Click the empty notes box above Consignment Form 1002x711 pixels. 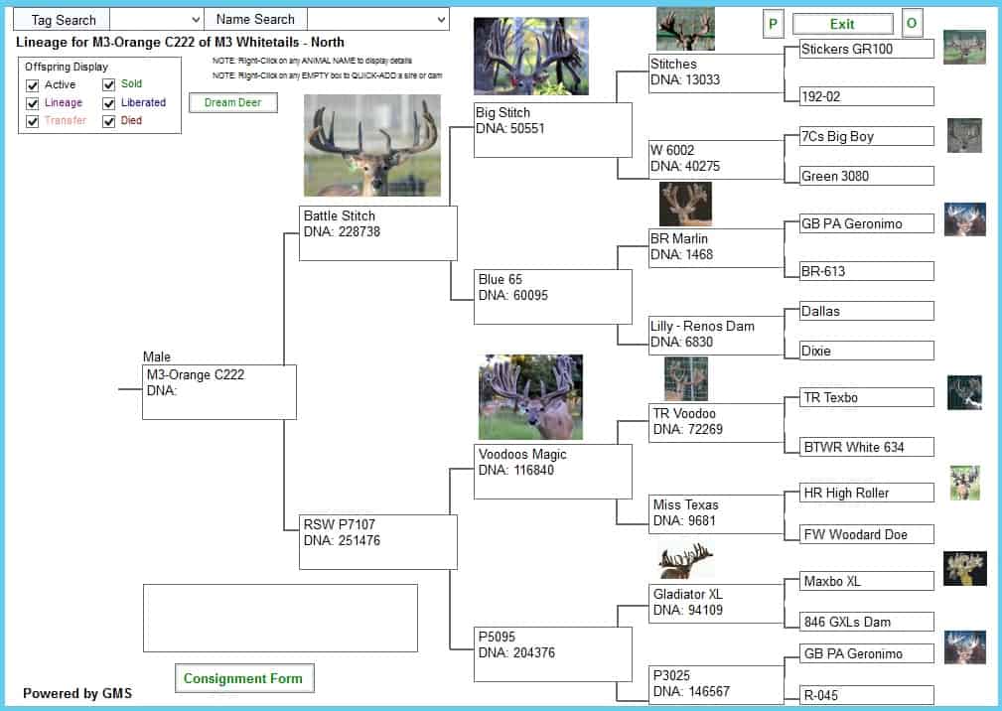(x=280, y=618)
